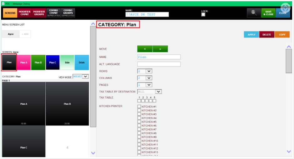The height and width of the screenshot is (159, 294).
Task: Enable KITCHEN #1 printer checkbox
Action: pos(139,107)
